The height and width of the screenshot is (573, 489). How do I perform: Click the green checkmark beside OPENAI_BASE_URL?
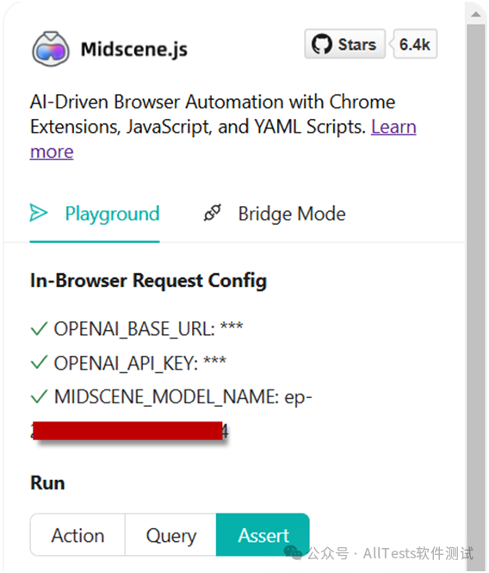[39, 328]
